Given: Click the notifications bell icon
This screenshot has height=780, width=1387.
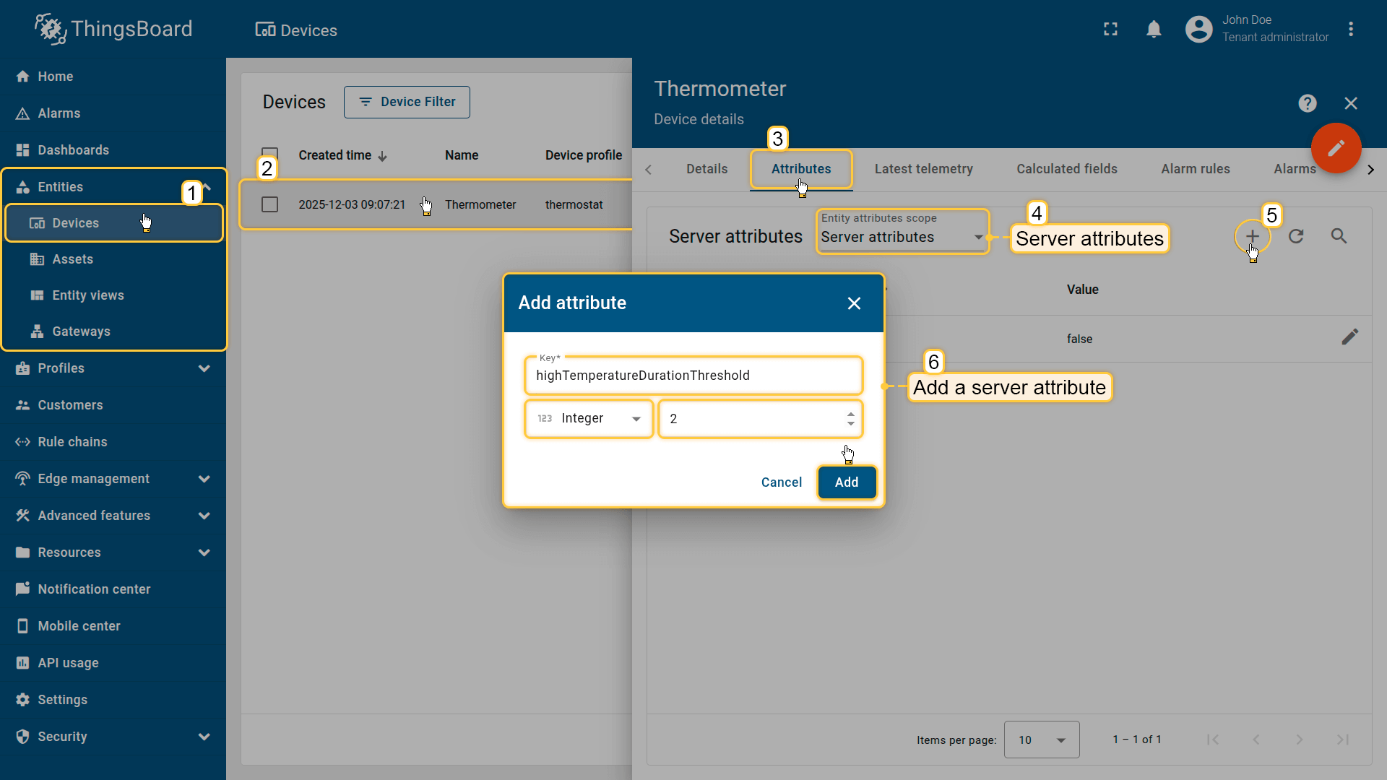Looking at the screenshot, I should [x=1154, y=29].
